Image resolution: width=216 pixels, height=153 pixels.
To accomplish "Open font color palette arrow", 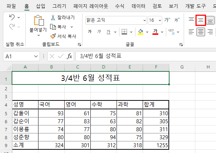I will [x=162, y=32].
